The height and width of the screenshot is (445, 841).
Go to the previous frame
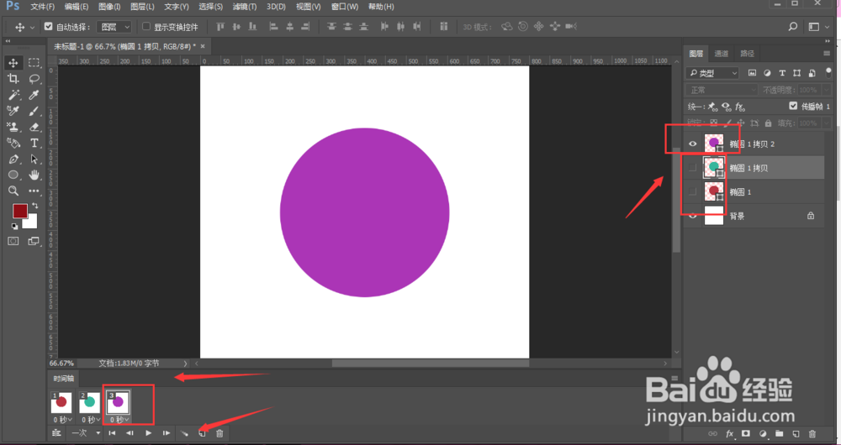130,433
